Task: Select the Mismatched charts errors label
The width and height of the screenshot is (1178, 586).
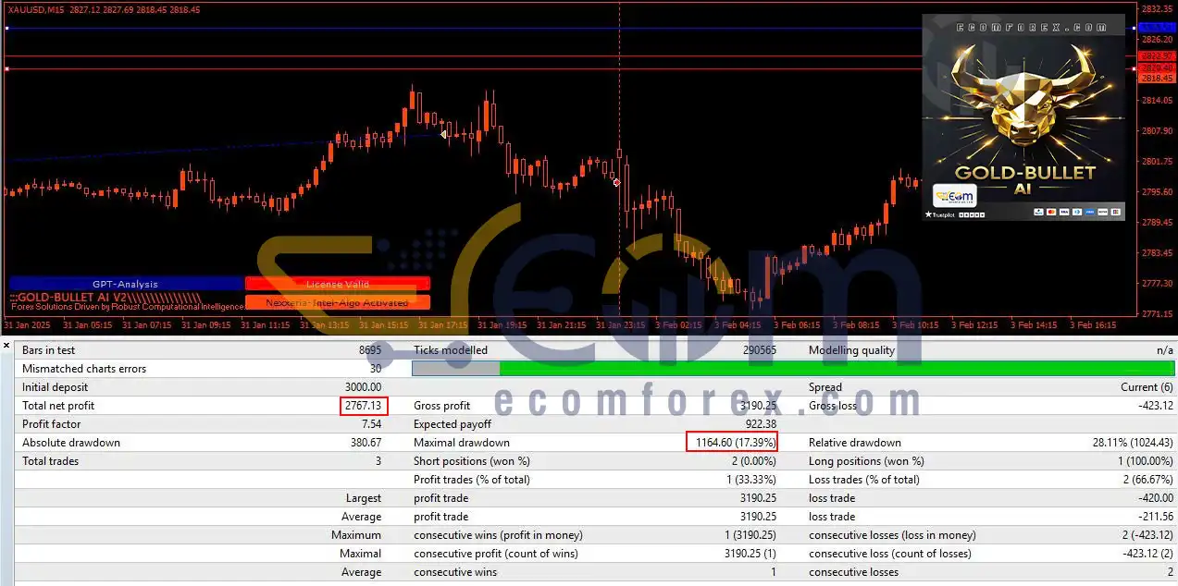Action: [84, 369]
